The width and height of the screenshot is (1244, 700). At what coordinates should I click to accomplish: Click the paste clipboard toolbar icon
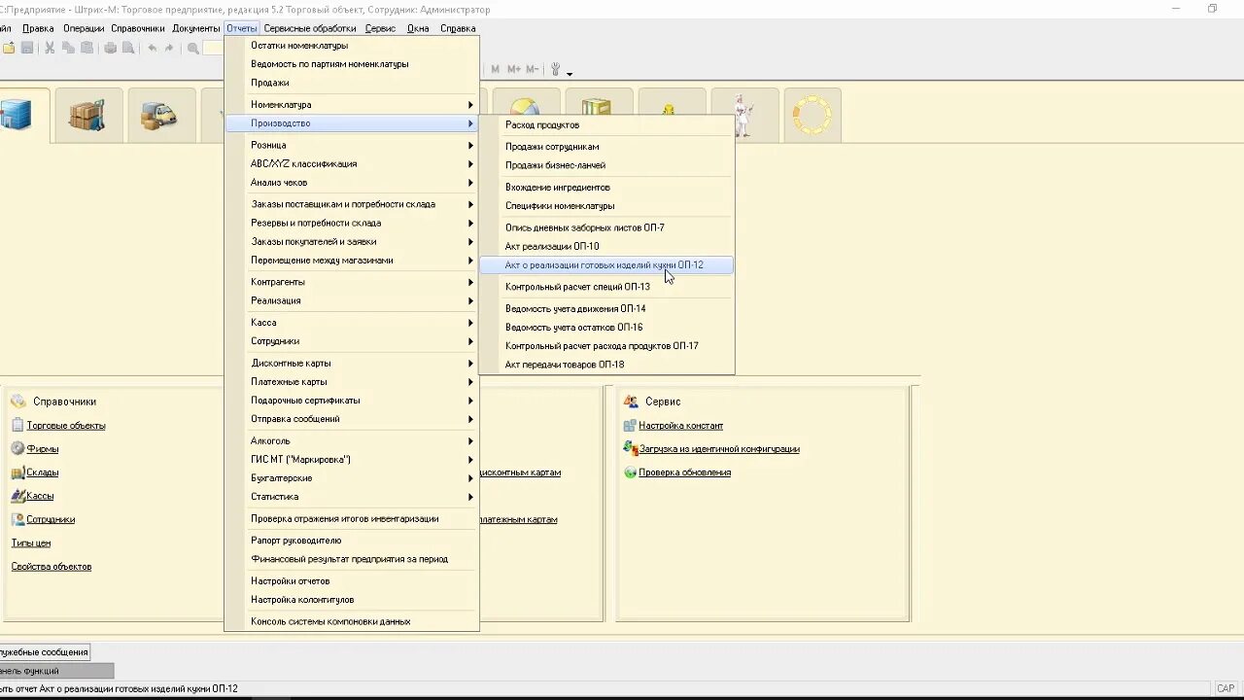pos(86,48)
